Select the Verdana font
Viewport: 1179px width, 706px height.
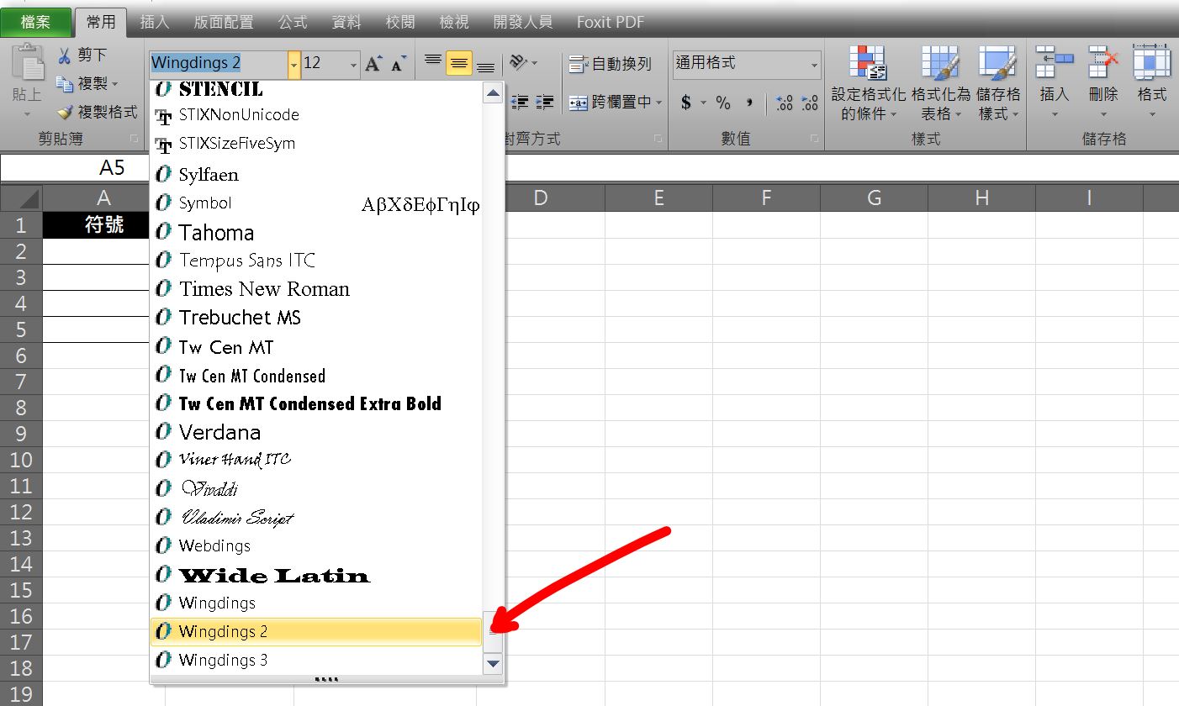pyautogui.click(x=316, y=432)
